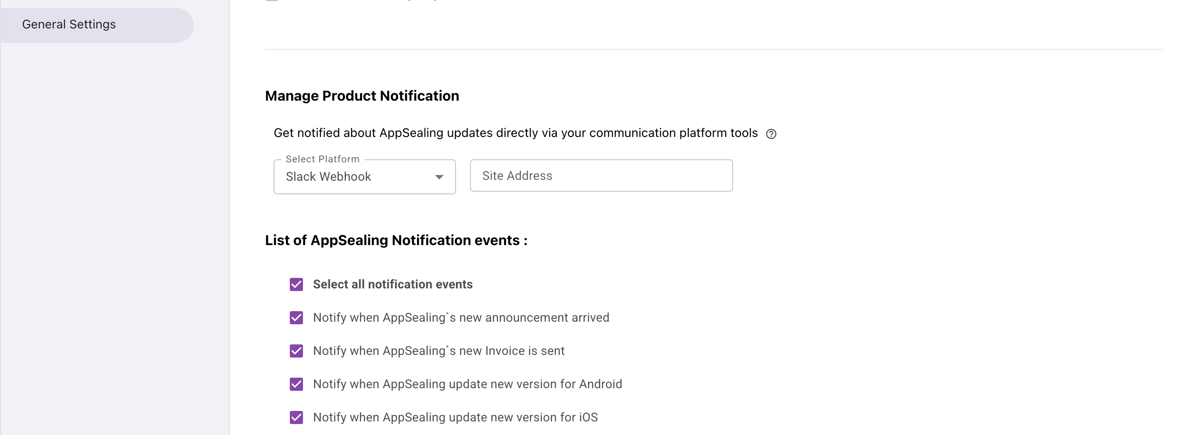This screenshot has width=1197, height=435.
Task: Click the 'new version for iOS' label text
Action: (455, 417)
